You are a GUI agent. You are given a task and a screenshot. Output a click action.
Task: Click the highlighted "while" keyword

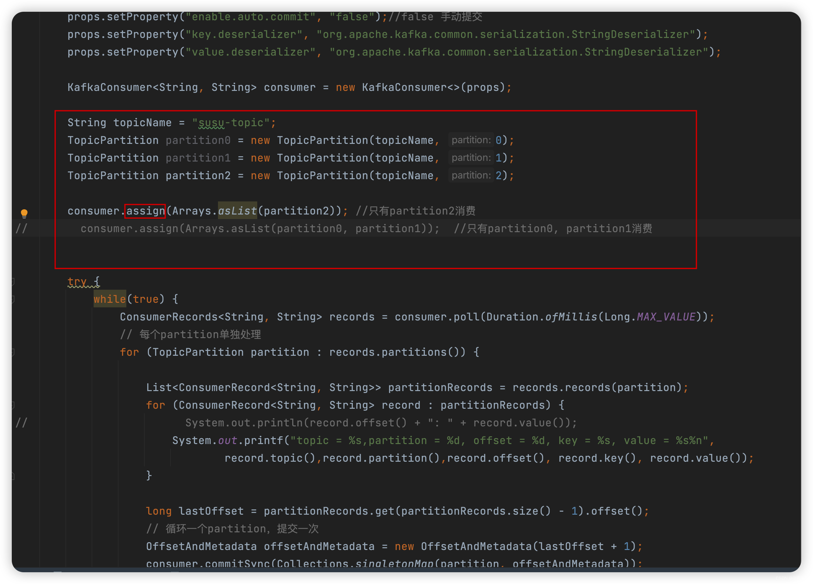pyautogui.click(x=110, y=299)
